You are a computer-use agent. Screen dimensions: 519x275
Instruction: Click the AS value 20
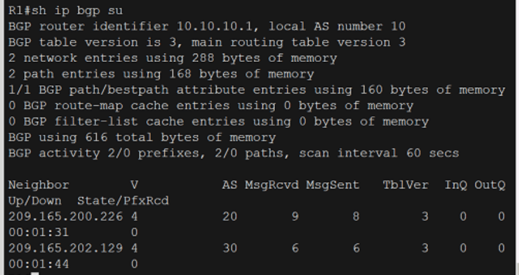230,217
